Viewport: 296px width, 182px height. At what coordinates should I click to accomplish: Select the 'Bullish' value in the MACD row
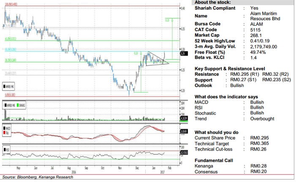click(x=257, y=102)
